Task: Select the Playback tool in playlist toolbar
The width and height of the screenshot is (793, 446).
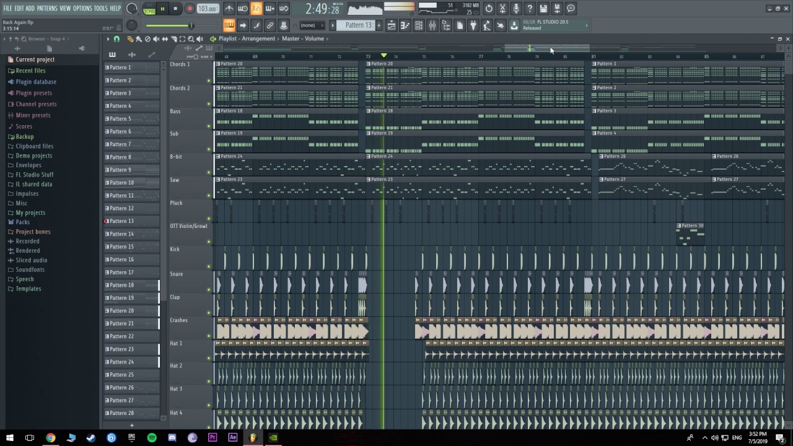Action: pos(199,38)
